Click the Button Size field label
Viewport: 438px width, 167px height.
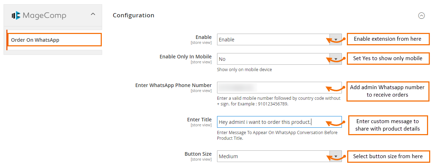(198, 154)
